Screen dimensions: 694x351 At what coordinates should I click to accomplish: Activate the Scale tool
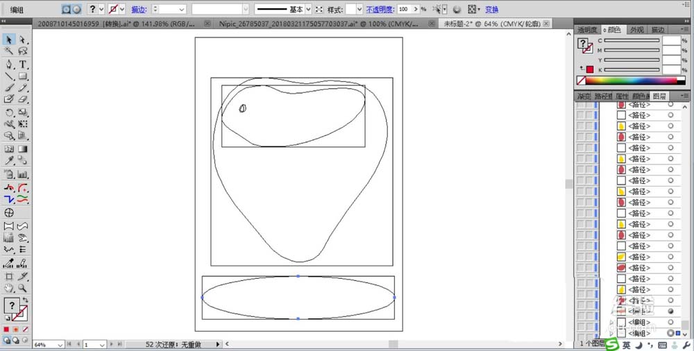[x=23, y=113]
